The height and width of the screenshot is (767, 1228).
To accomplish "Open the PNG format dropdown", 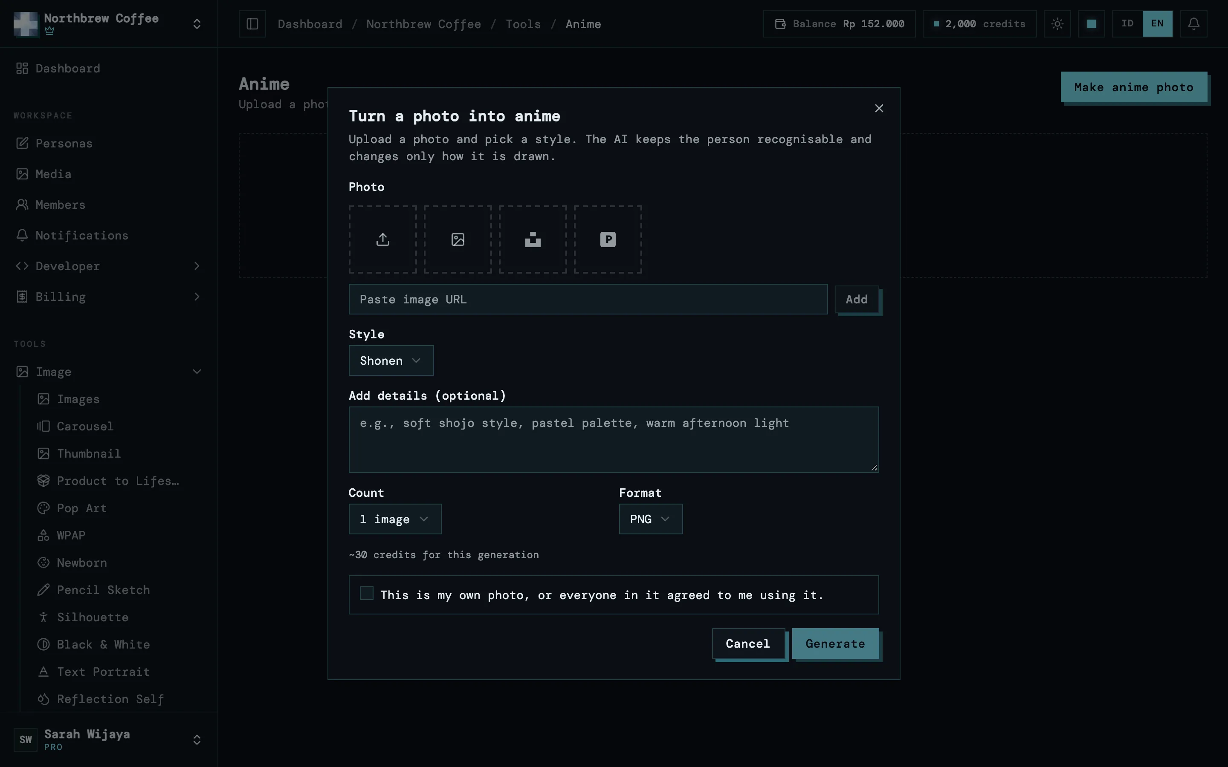I will 651,519.
